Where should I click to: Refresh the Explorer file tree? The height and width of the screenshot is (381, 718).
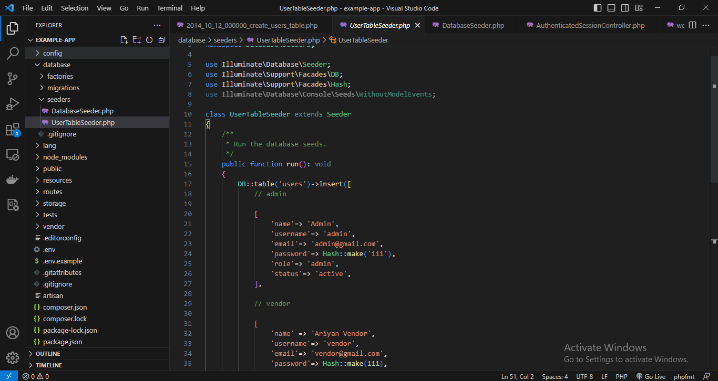tap(149, 40)
